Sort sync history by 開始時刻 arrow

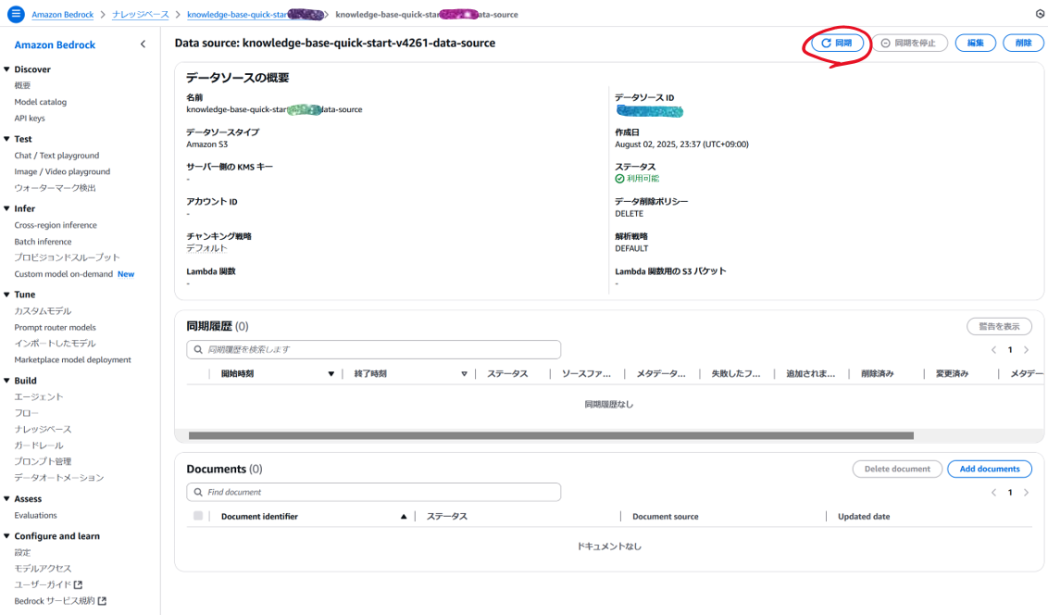tap(331, 373)
